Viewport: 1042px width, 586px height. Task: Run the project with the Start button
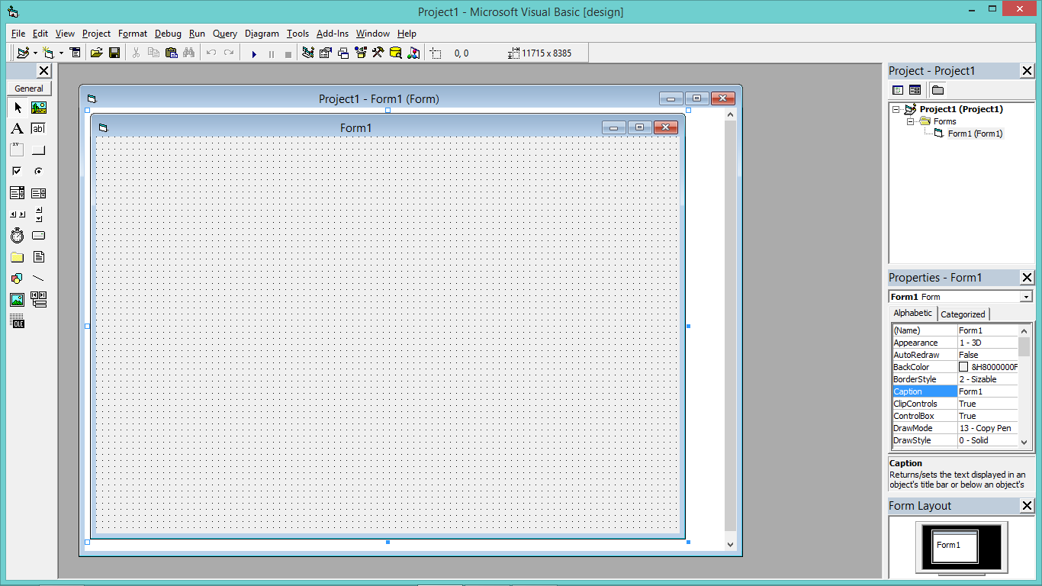point(254,53)
